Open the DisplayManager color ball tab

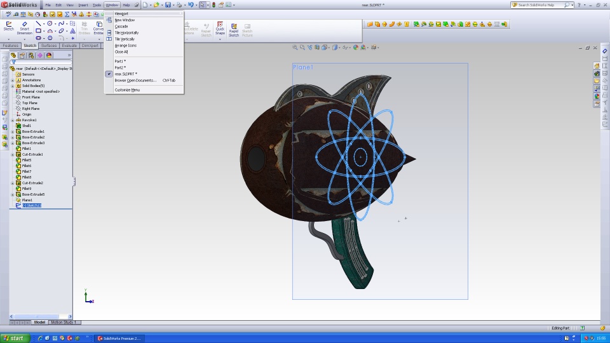pyautogui.click(x=49, y=55)
